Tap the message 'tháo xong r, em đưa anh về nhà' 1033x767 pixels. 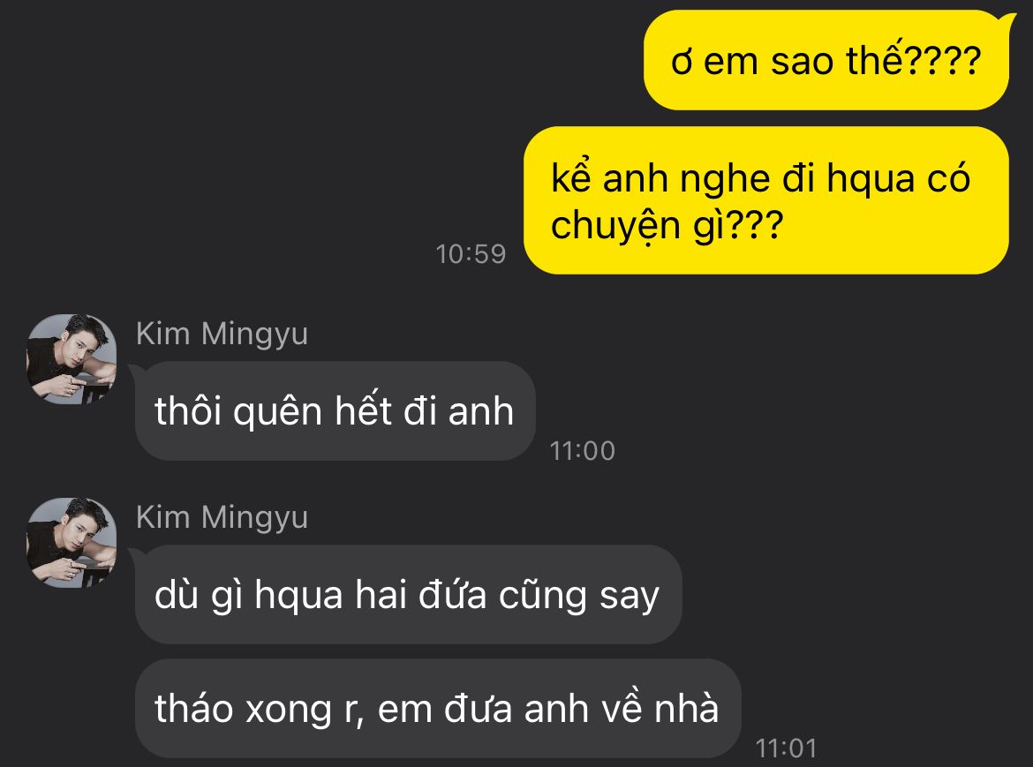[437, 709]
